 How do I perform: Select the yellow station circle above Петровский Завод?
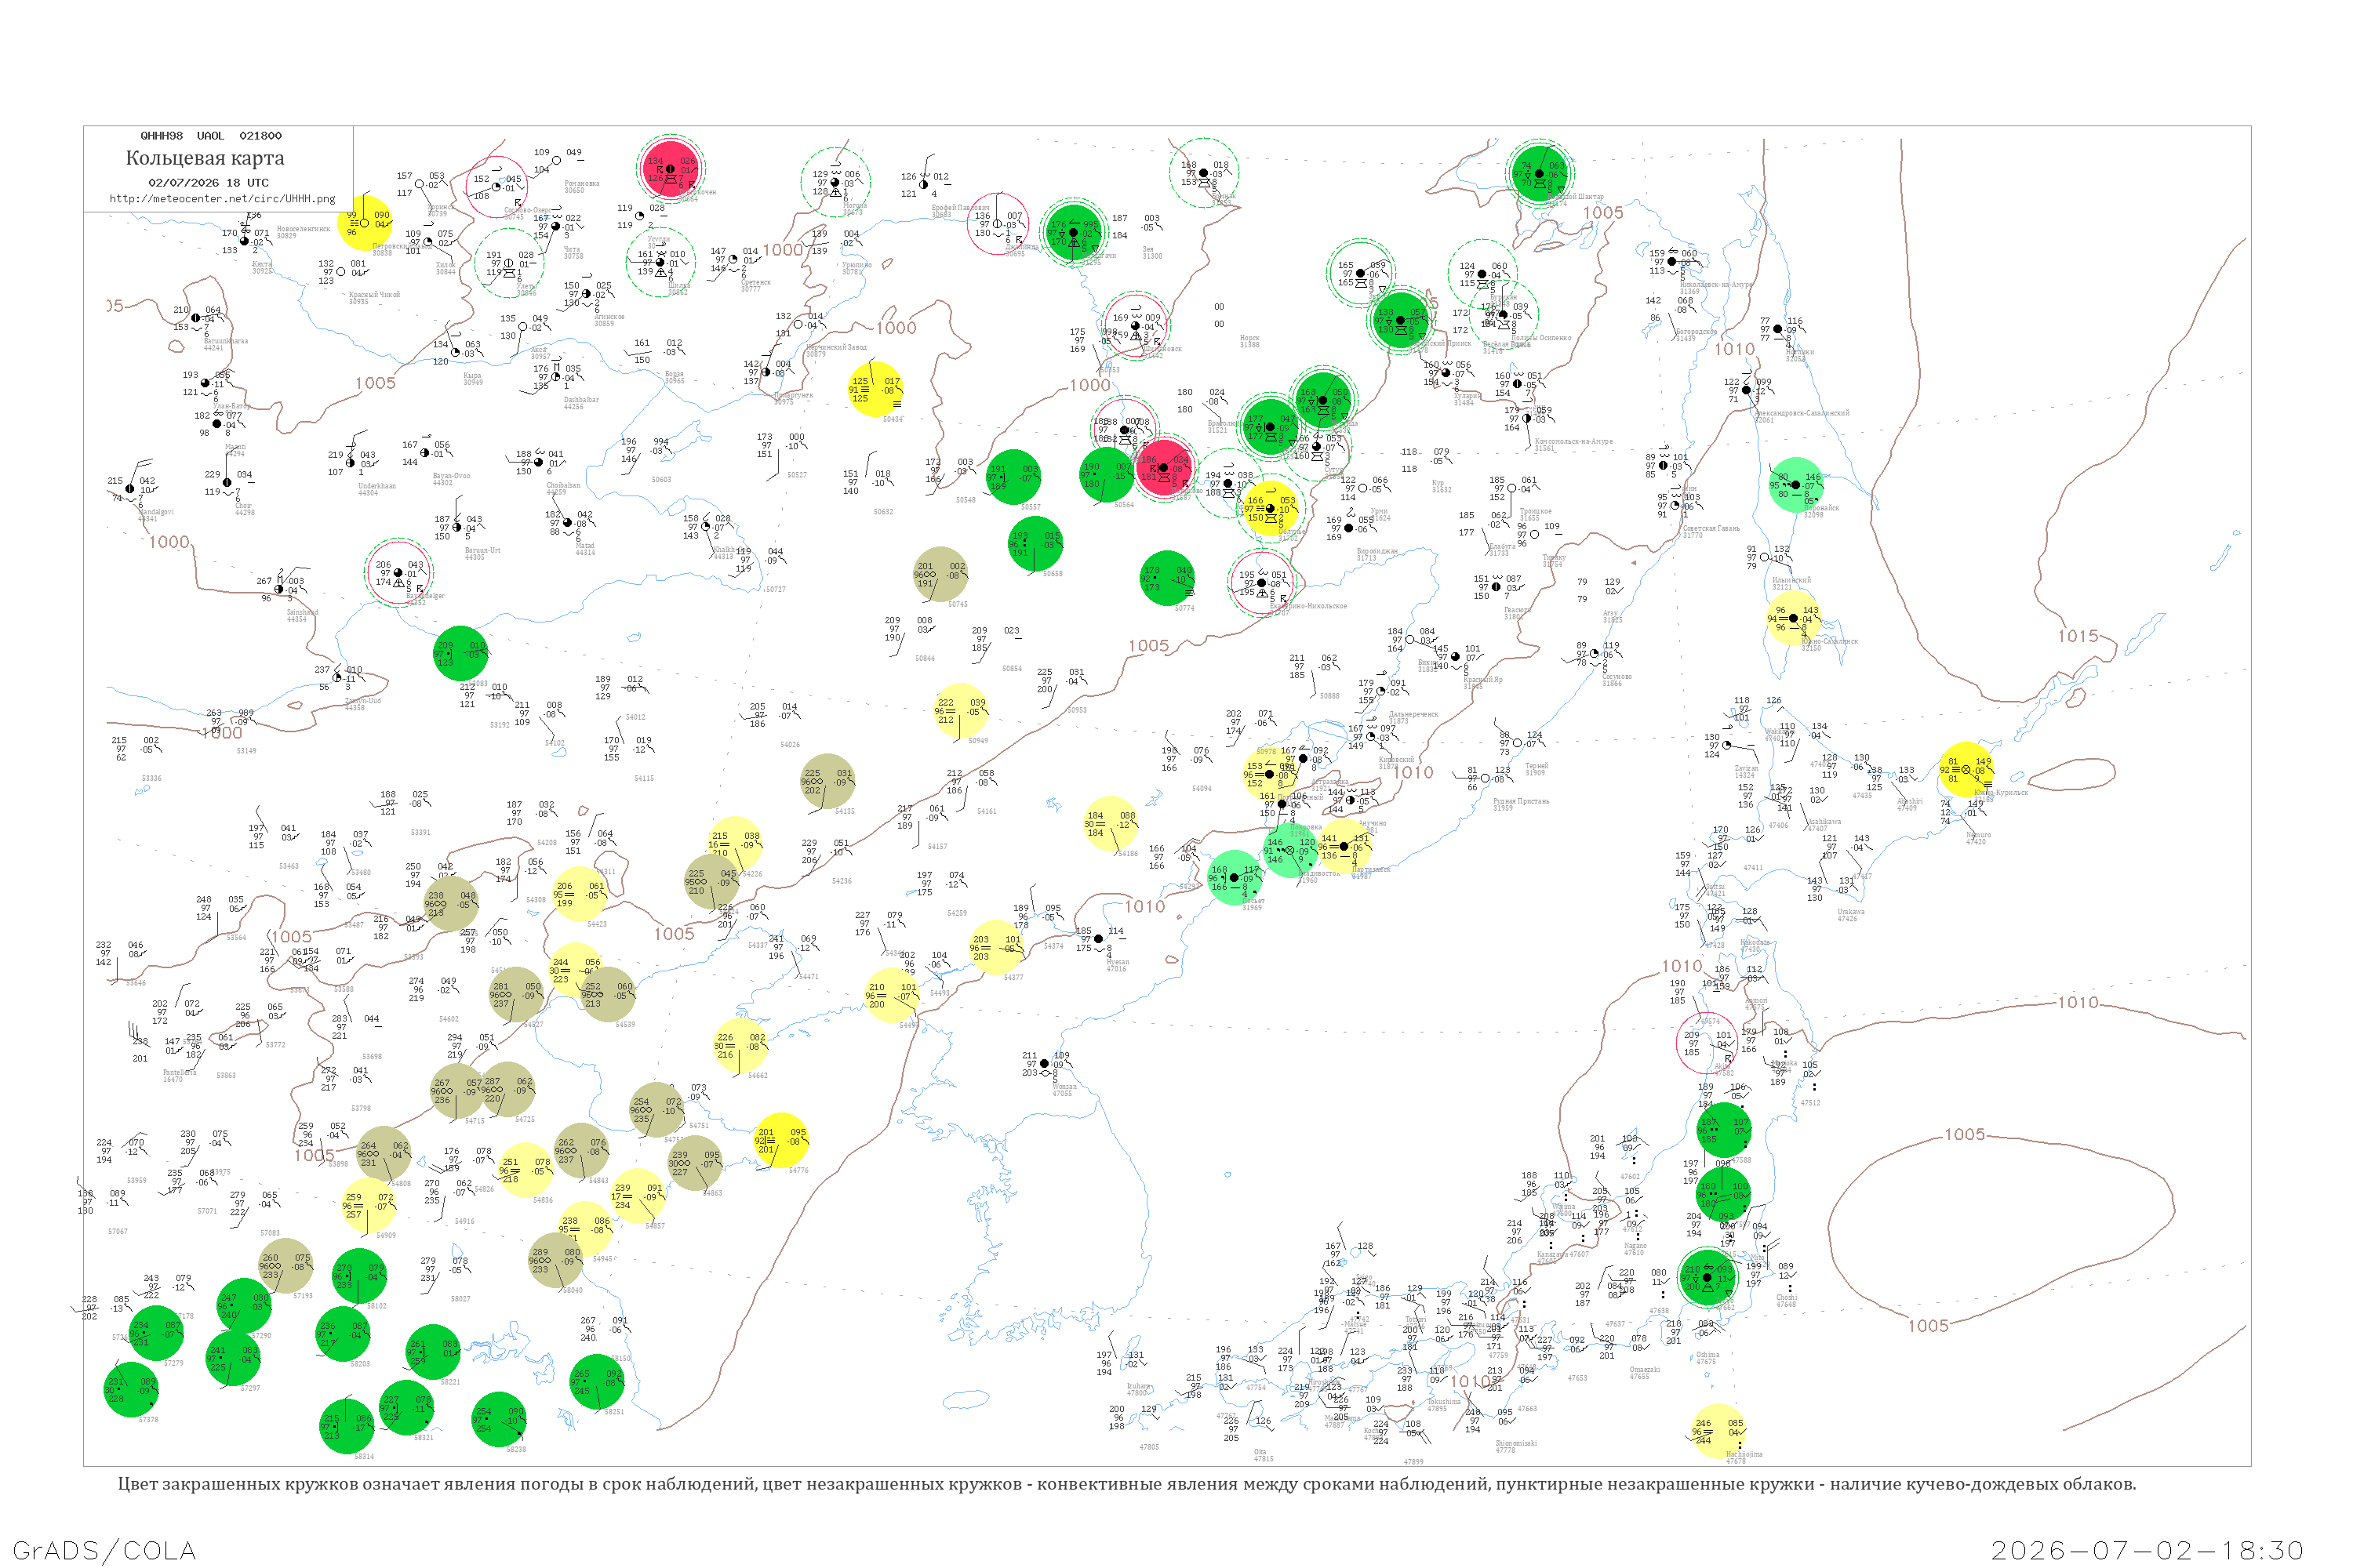[x=364, y=223]
